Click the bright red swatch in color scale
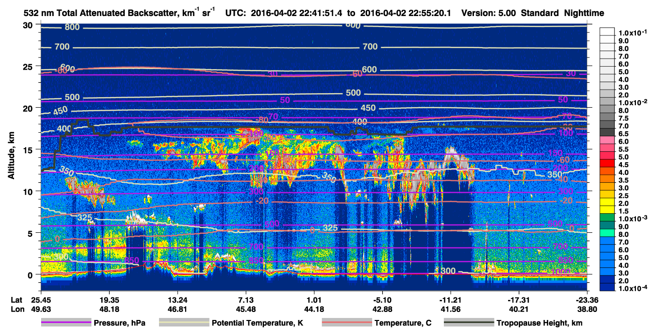This screenshot has height=334, width=652. (x=607, y=164)
